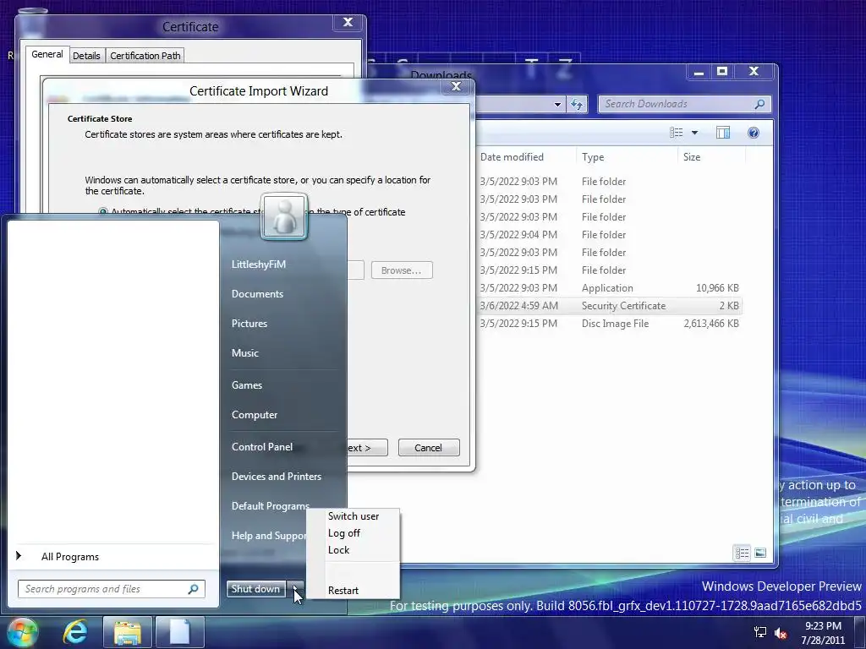The width and height of the screenshot is (866, 649).
Task: Open Games from the Start menu
Action: coord(247,385)
